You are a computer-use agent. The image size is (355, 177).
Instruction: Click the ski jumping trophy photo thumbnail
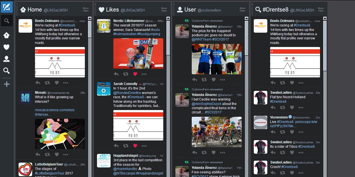click(138, 53)
